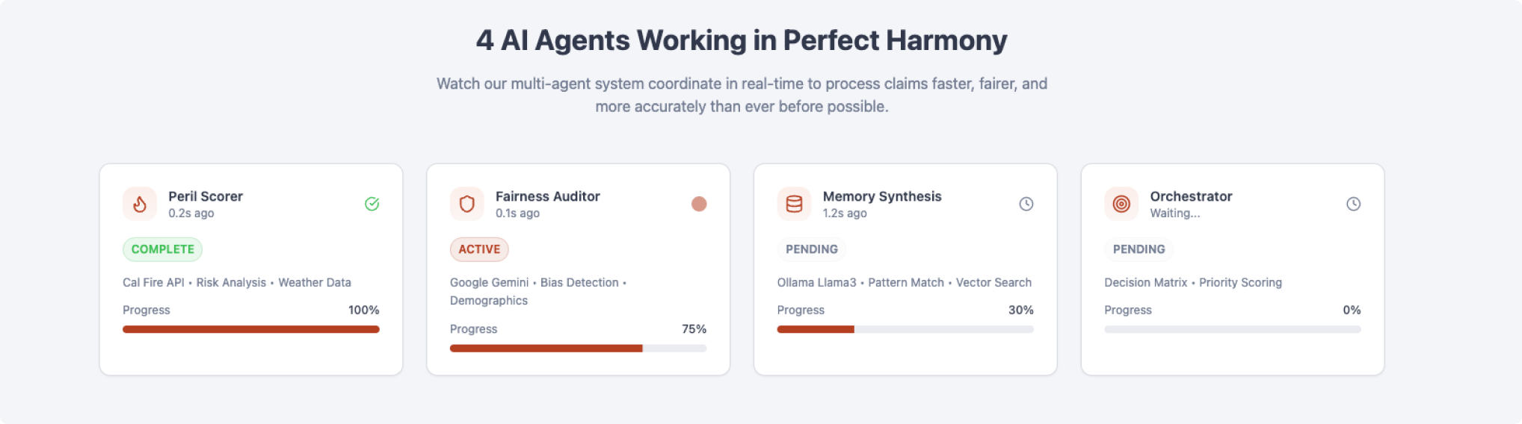Click the Peril Scorer 100% progress bar
The width and height of the screenshot is (1522, 424).
pyautogui.click(x=251, y=329)
